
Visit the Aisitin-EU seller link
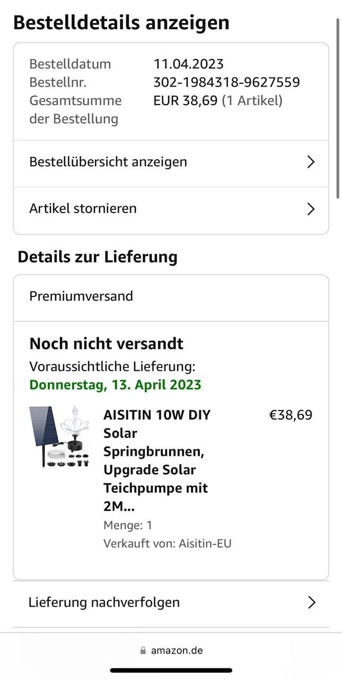(x=205, y=543)
